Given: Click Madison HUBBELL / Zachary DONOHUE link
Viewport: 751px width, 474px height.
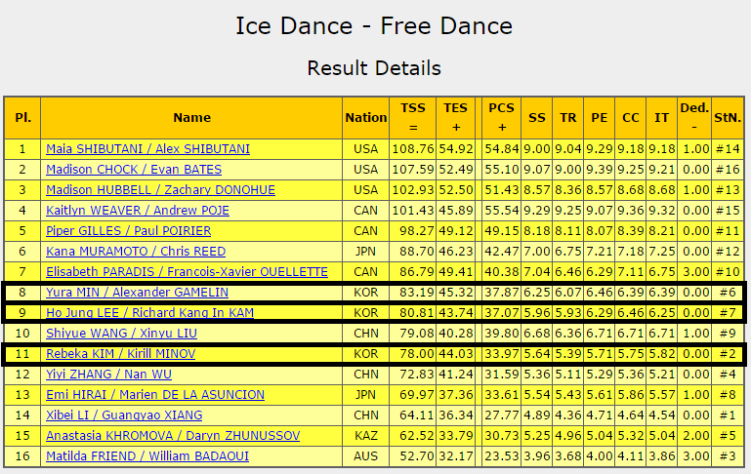Looking at the screenshot, I should (x=160, y=190).
